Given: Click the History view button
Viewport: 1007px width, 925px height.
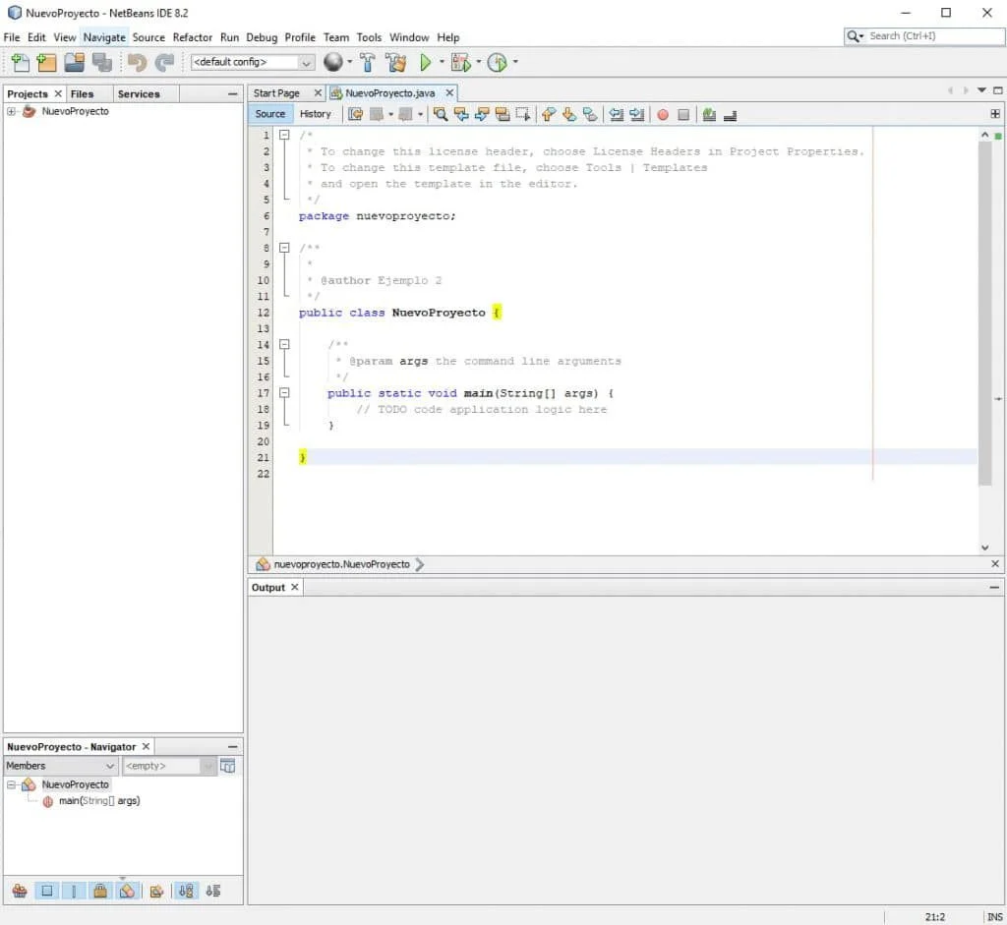Looking at the screenshot, I should (x=316, y=114).
